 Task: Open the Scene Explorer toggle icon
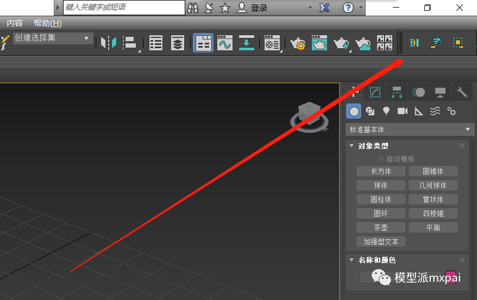[x=156, y=43]
